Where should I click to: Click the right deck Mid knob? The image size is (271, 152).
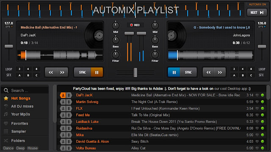click(155, 25)
